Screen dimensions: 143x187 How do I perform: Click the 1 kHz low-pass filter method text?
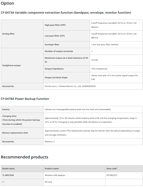[105, 44]
